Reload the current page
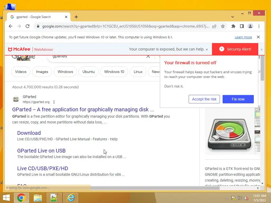Viewport: 271px width, 203px height. [x=28, y=26]
